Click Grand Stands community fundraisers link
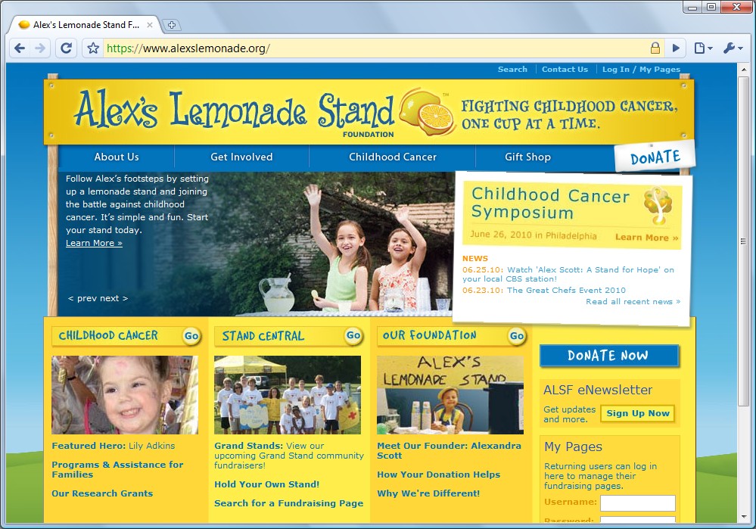 pos(289,456)
